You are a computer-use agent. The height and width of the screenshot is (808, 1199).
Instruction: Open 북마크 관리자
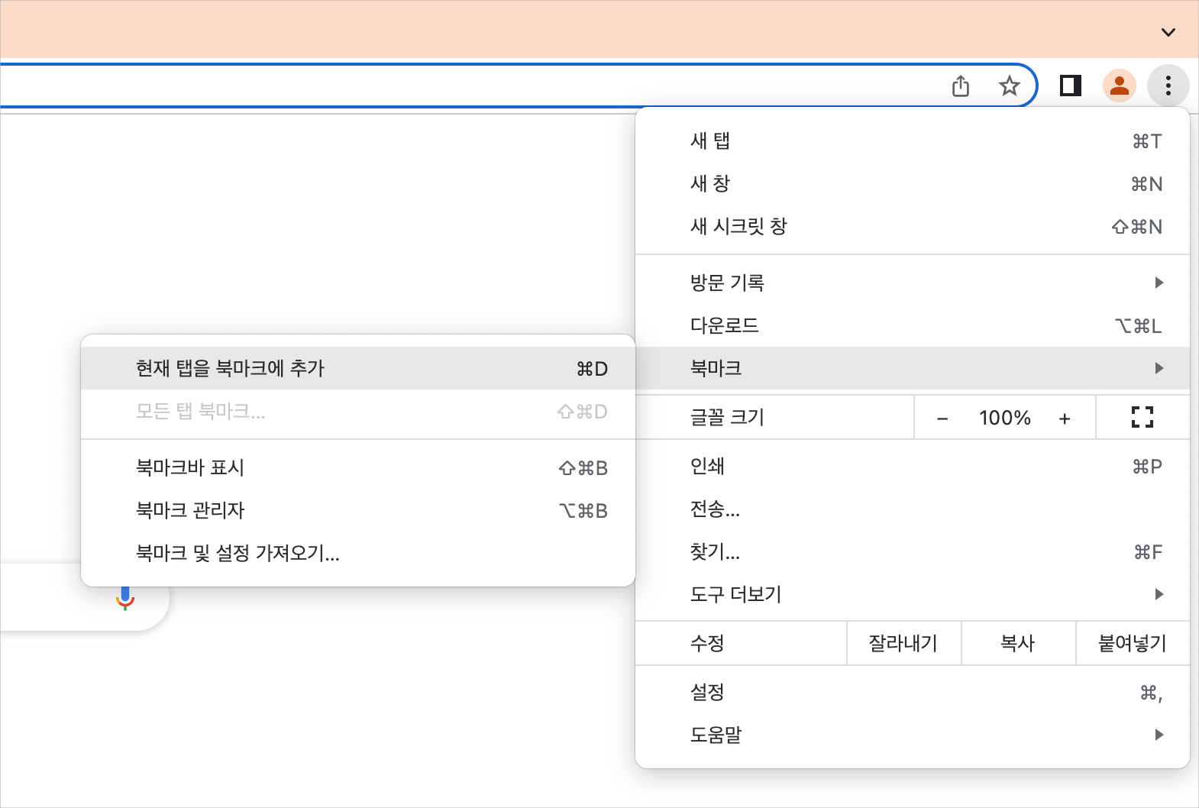tap(358, 510)
